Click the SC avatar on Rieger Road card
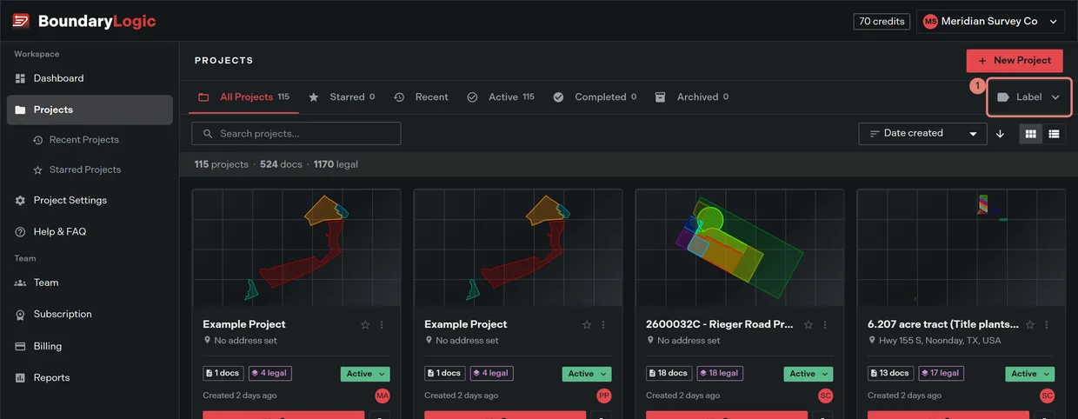1078x419 pixels. point(826,396)
